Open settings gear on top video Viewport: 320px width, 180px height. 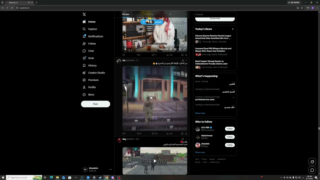pos(175,49)
